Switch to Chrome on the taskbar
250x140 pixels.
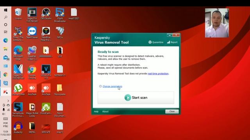pyautogui.click(x=5, y=75)
